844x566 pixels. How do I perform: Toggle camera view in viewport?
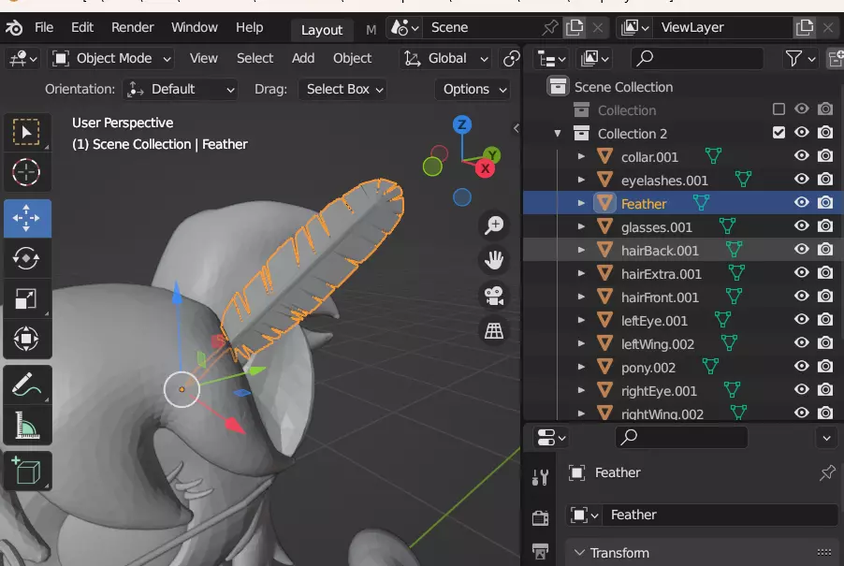pos(493,296)
